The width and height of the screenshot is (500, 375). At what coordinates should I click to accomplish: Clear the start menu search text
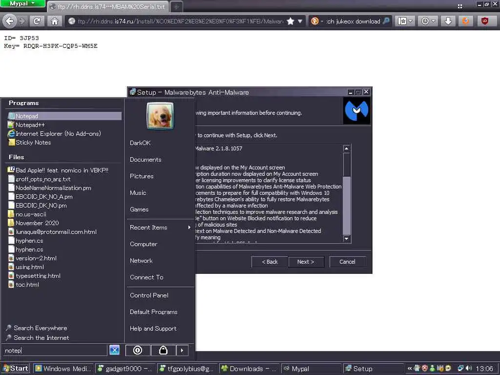114,350
